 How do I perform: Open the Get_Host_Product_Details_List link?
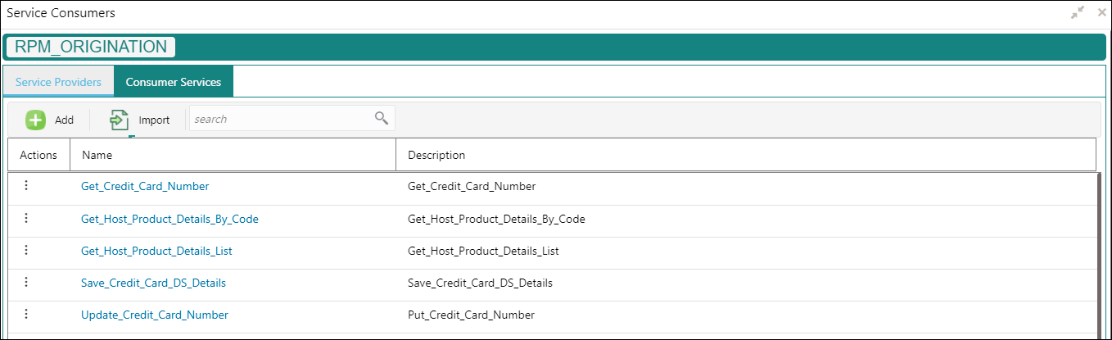(156, 251)
